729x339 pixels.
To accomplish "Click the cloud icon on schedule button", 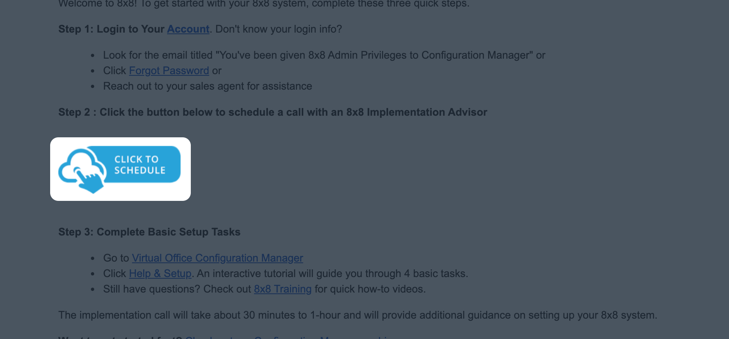I will tap(82, 165).
